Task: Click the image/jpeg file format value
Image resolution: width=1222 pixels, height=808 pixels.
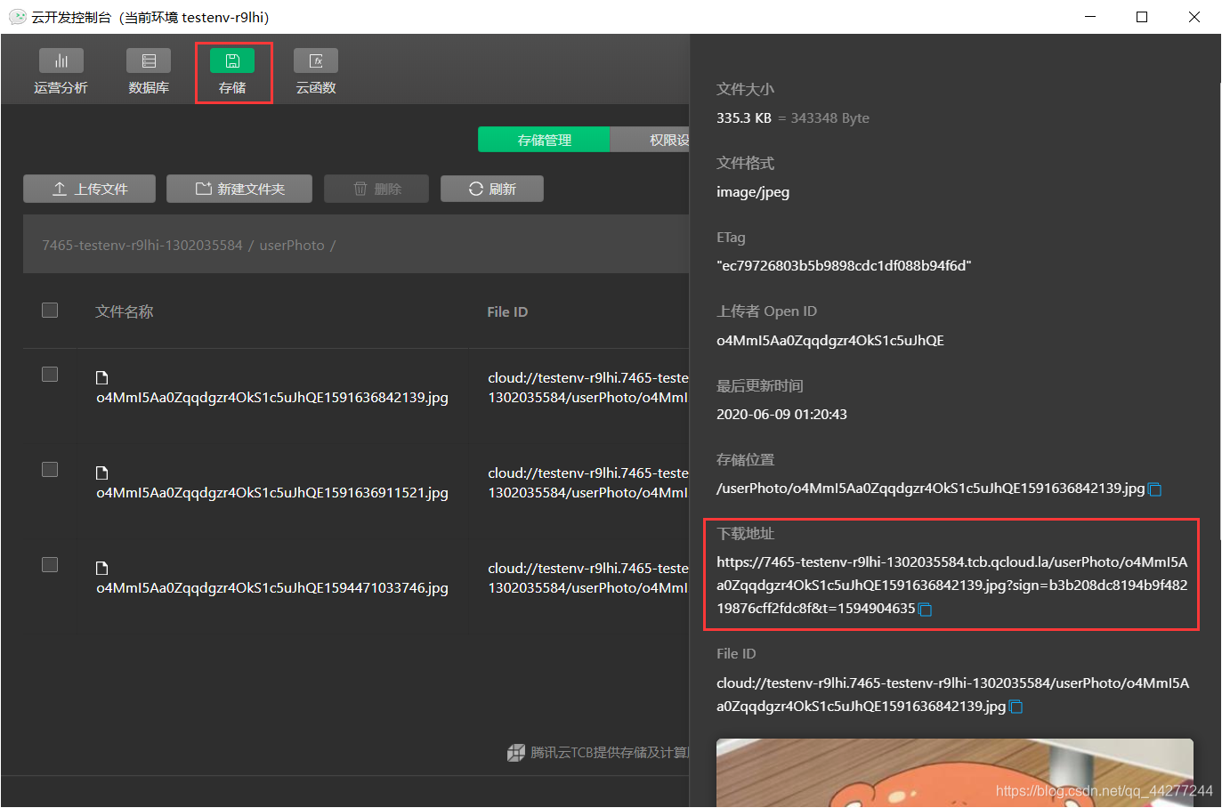Action: (x=753, y=192)
